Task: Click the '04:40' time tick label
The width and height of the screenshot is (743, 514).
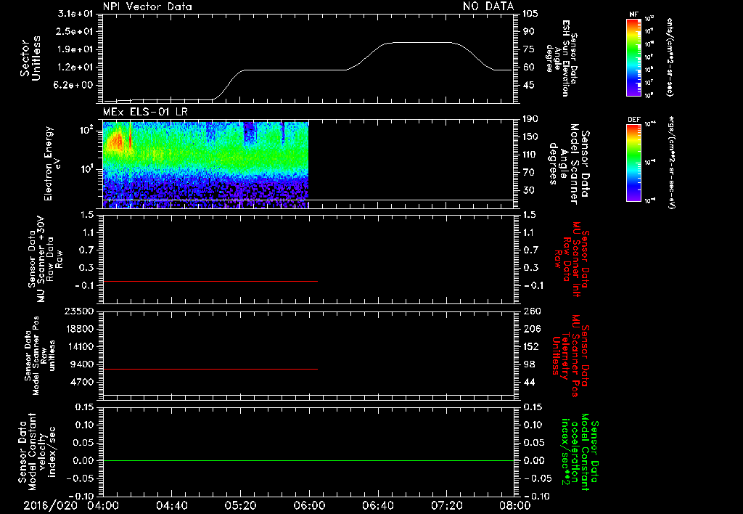Action: point(172,505)
